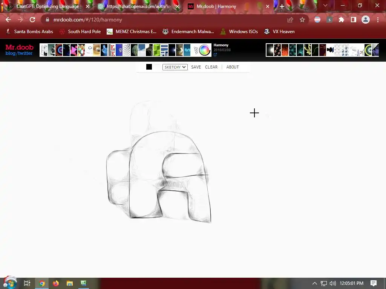Open the green cubes experiment thumbnail
Screen dimensions: 386x289
tap(157, 50)
